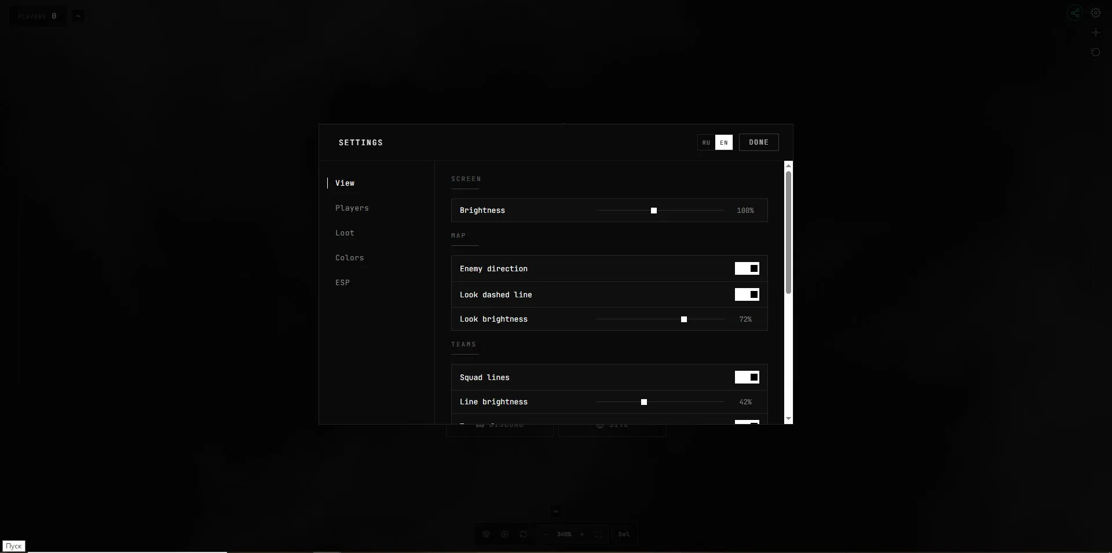The width and height of the screenshot is (1112, 553).
Task: Toggle the fullscreen icon in bottom toolbar
Action: click(x=599, y=534)
